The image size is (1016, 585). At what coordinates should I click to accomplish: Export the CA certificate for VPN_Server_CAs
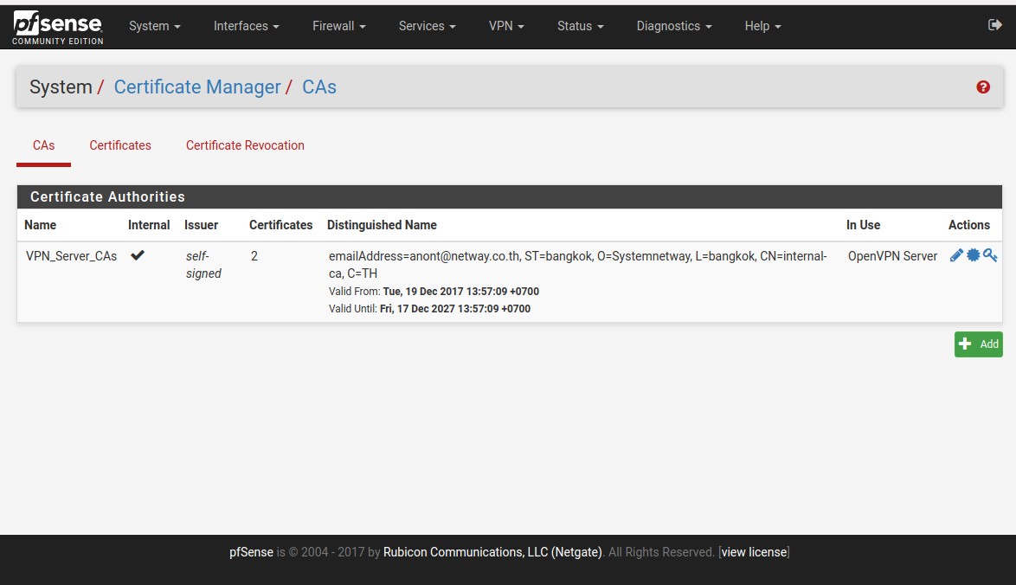[x=973, y=255]
